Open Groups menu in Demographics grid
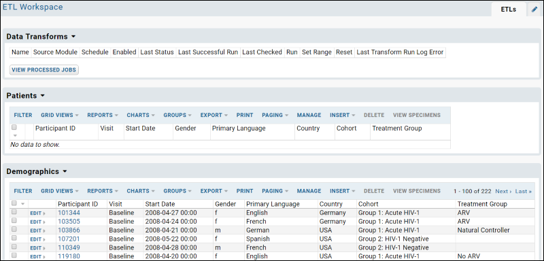 coord(177,191)
